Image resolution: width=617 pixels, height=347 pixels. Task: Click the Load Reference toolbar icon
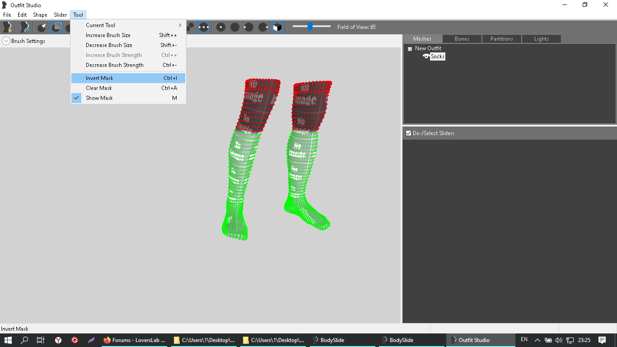pos(25,27)
